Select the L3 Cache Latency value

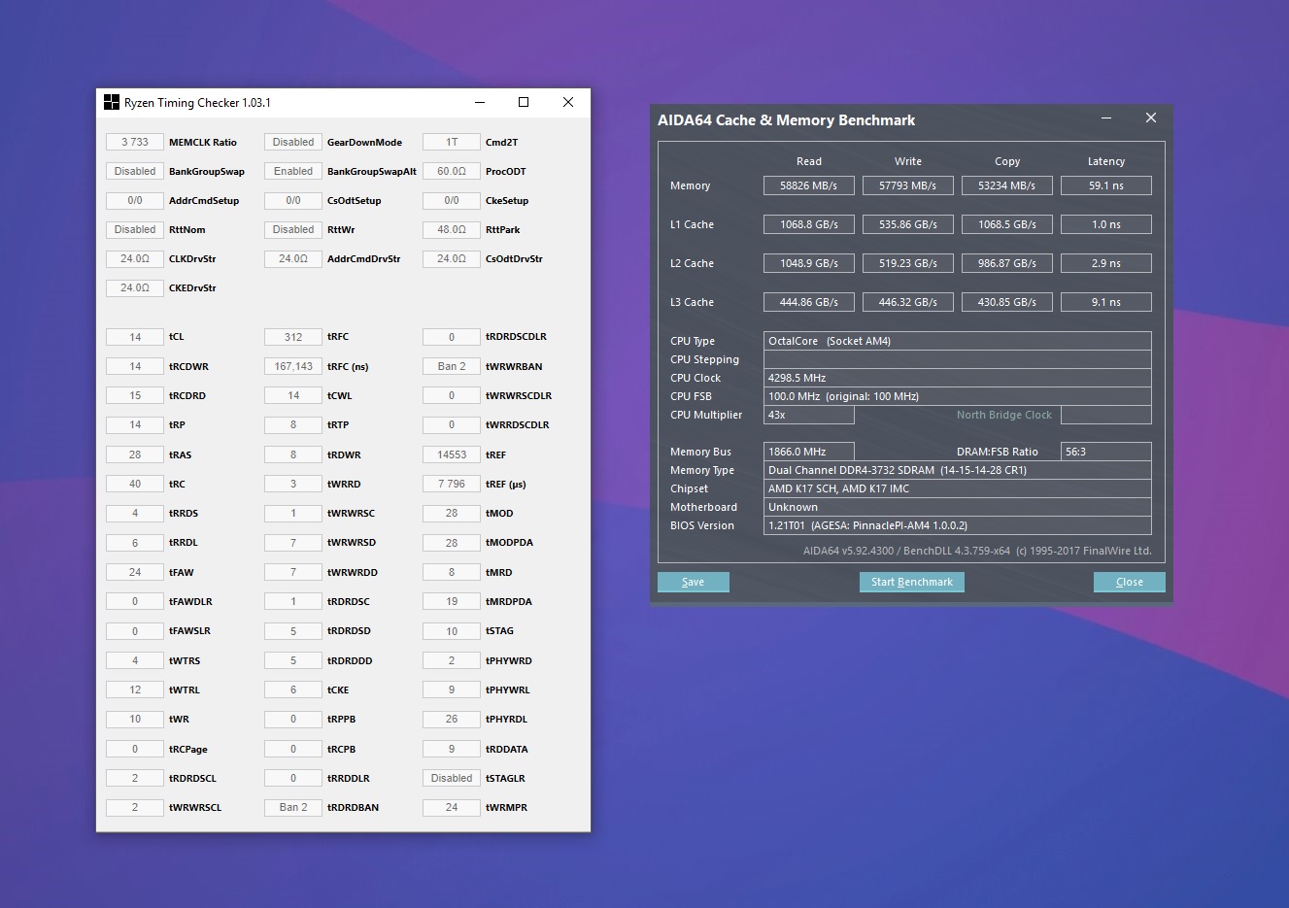click(x=1106, y=302)
